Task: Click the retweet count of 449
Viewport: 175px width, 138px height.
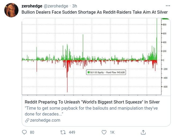Action: tap(72, 132)
